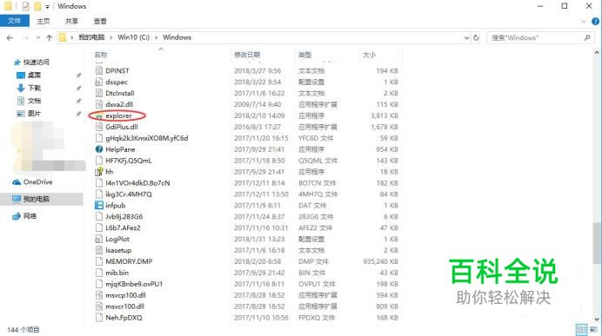Select the DtcInstall file icon
This screenshot has height=336, width=602.
(99, 93)
